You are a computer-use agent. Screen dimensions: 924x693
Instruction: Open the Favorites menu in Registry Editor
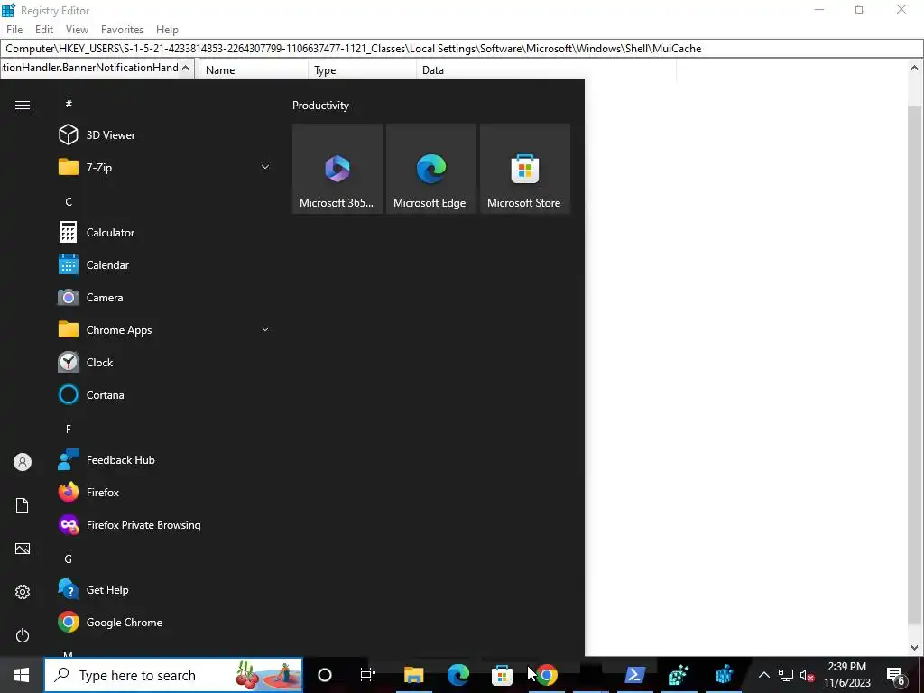[x=122, y=30]
